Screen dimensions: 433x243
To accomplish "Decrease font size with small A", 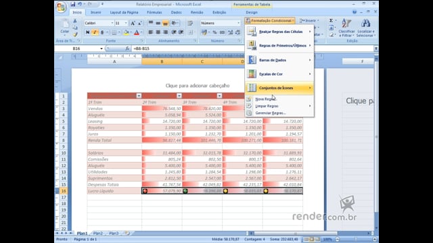I will (140, 23).
